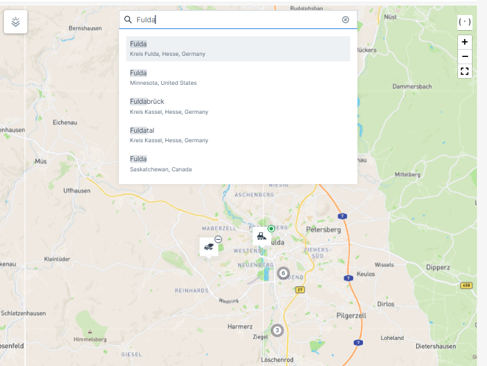Expand the cluster marker showing 6

[283, 273]
